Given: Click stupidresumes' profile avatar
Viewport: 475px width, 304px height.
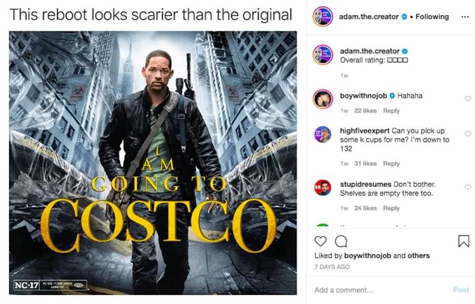Looking at the screenshot, I should click(322, 188).
